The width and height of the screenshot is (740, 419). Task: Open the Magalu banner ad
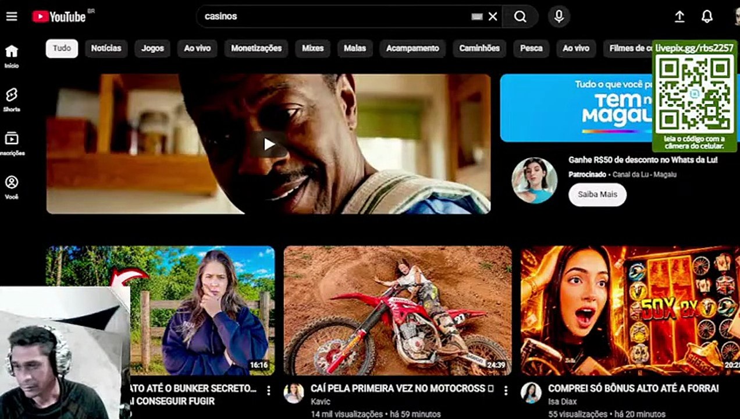(576, 108)
